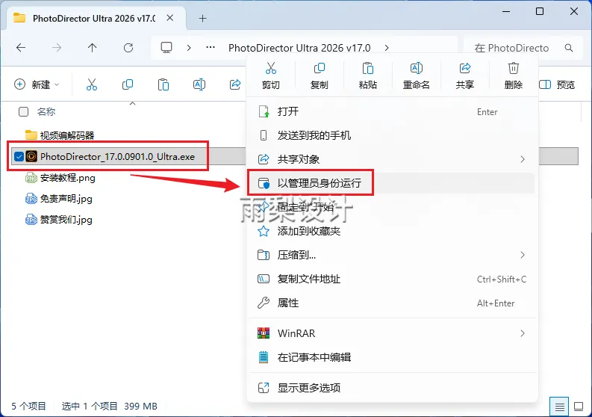Refresh the folder view
Screen dimensions: 592x417
tap(128, 48)
